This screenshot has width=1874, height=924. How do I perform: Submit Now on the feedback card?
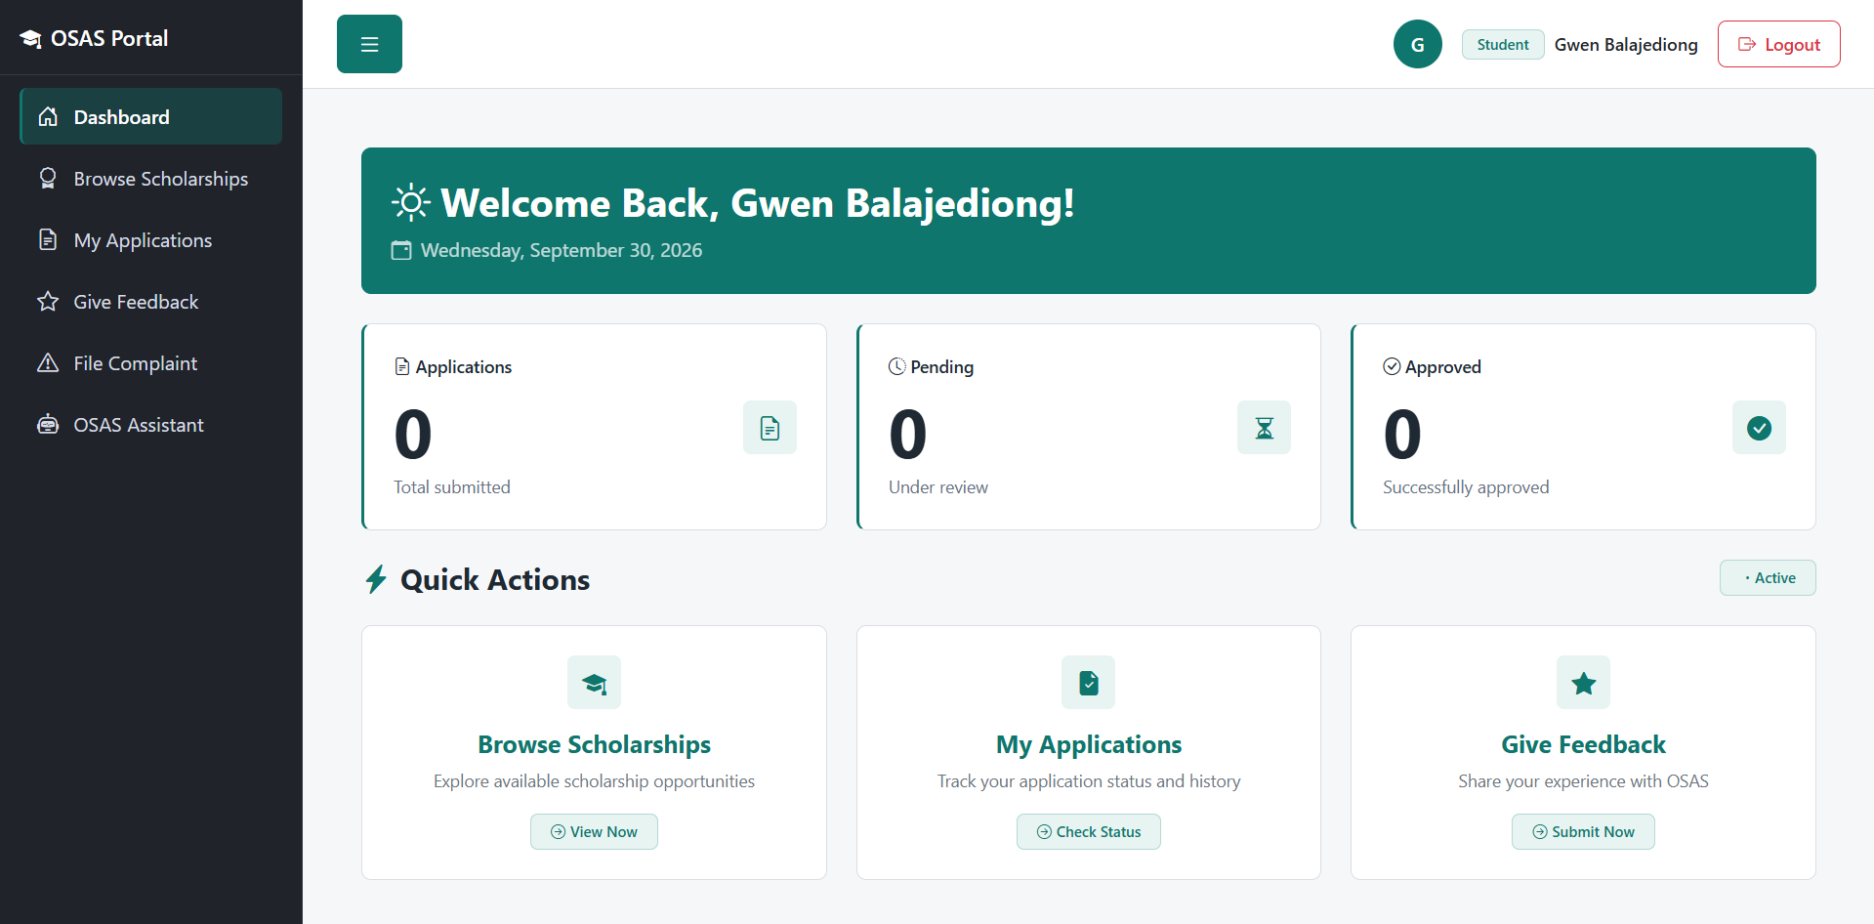[x=1583, y=832]
